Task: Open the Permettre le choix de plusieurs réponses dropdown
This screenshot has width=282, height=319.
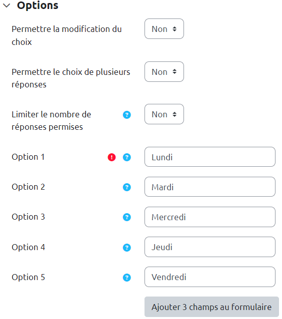Action: point(164,71)
